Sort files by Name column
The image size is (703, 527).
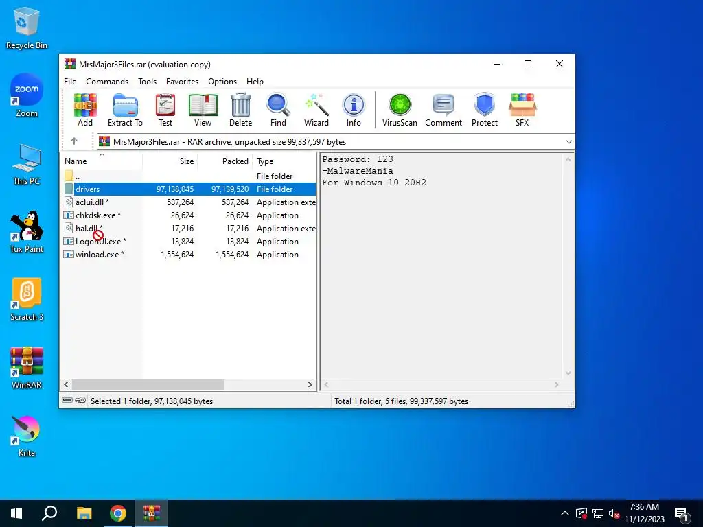(102, 161)
